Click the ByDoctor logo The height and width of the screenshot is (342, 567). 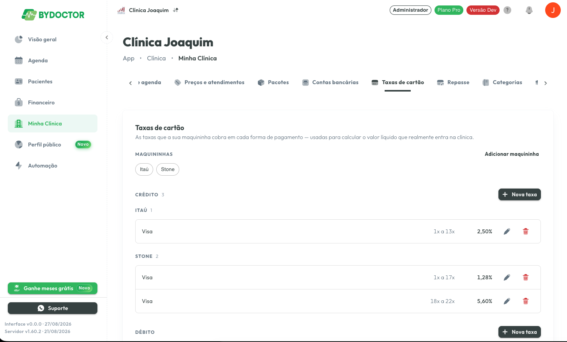click(x=53, y=15)
